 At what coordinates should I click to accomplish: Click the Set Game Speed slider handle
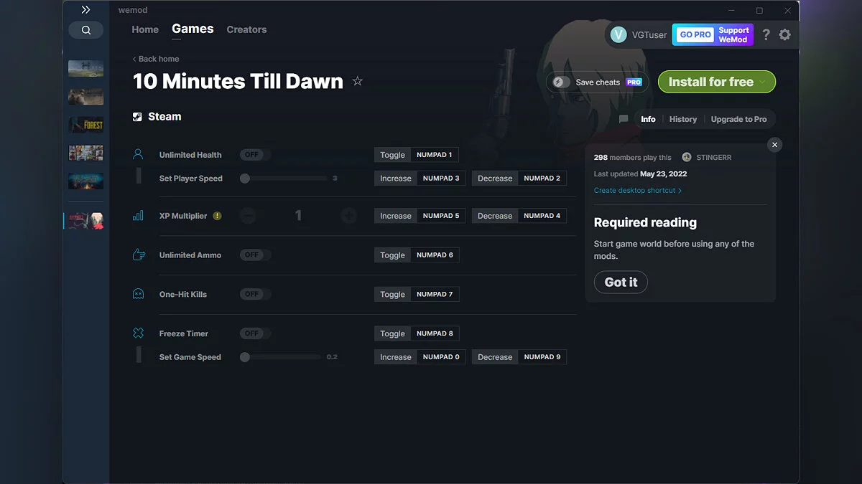pos(245,357)
